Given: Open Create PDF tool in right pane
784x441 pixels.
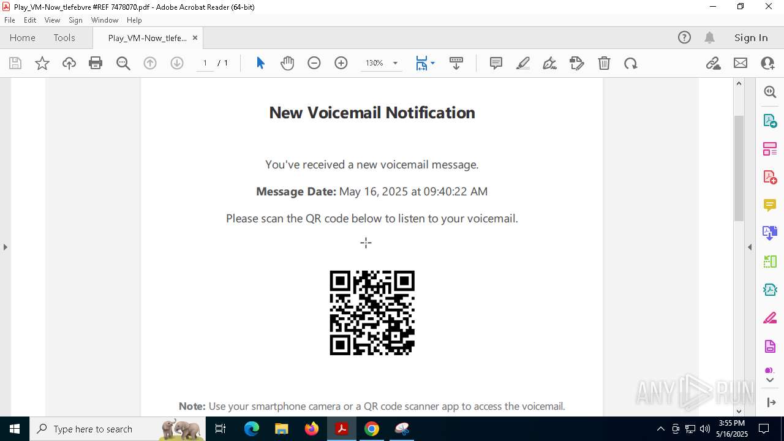Looking at the screenshot, I should [770, 177].
